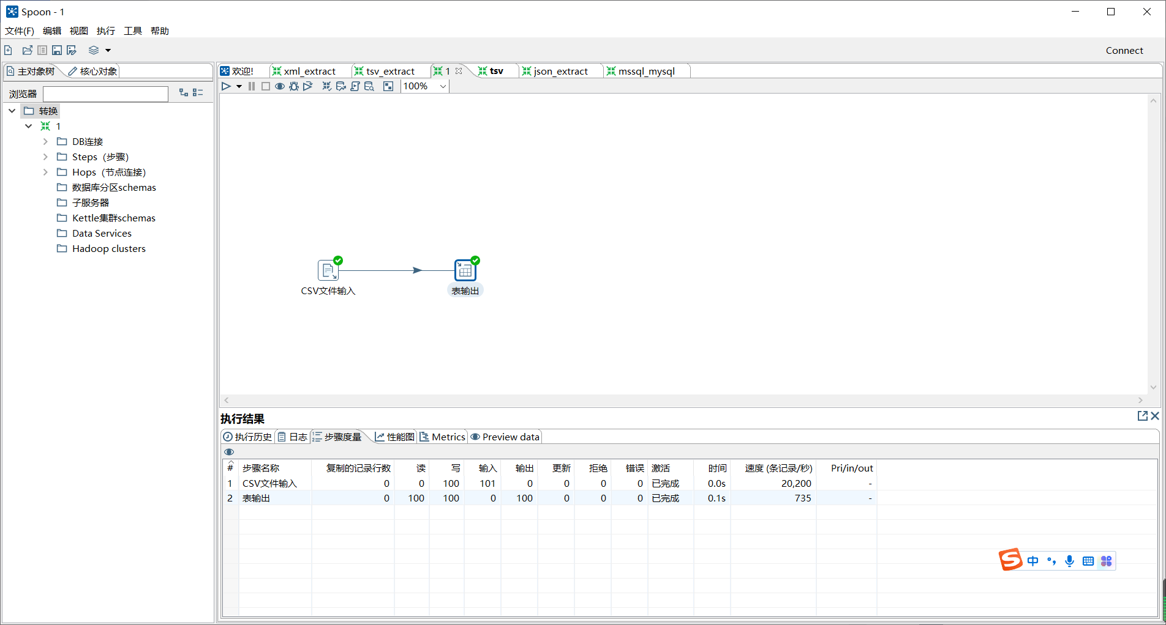Open the 文件(F) menu
The image size is (1166, 625).
point(20,31)
